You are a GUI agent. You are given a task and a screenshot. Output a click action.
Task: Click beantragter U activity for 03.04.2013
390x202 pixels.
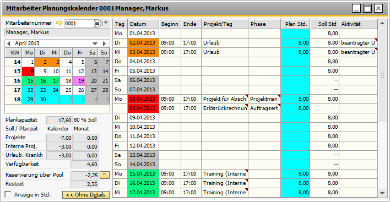click(359, 52)
